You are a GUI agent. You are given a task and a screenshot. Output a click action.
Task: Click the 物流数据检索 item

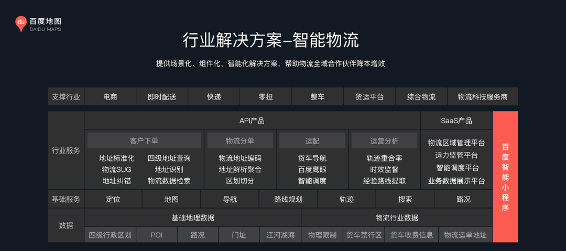point(169,181)
